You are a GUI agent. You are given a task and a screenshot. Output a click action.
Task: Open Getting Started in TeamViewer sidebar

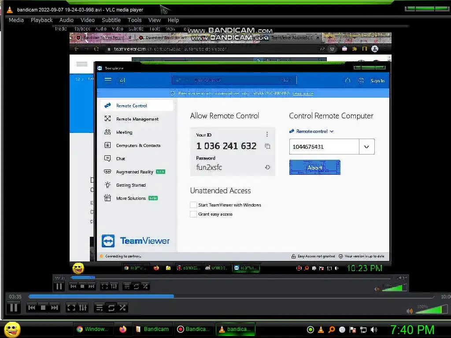click(137, 185)
